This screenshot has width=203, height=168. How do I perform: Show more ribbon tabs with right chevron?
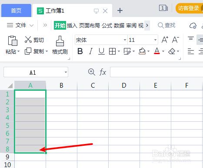(147, 25)
